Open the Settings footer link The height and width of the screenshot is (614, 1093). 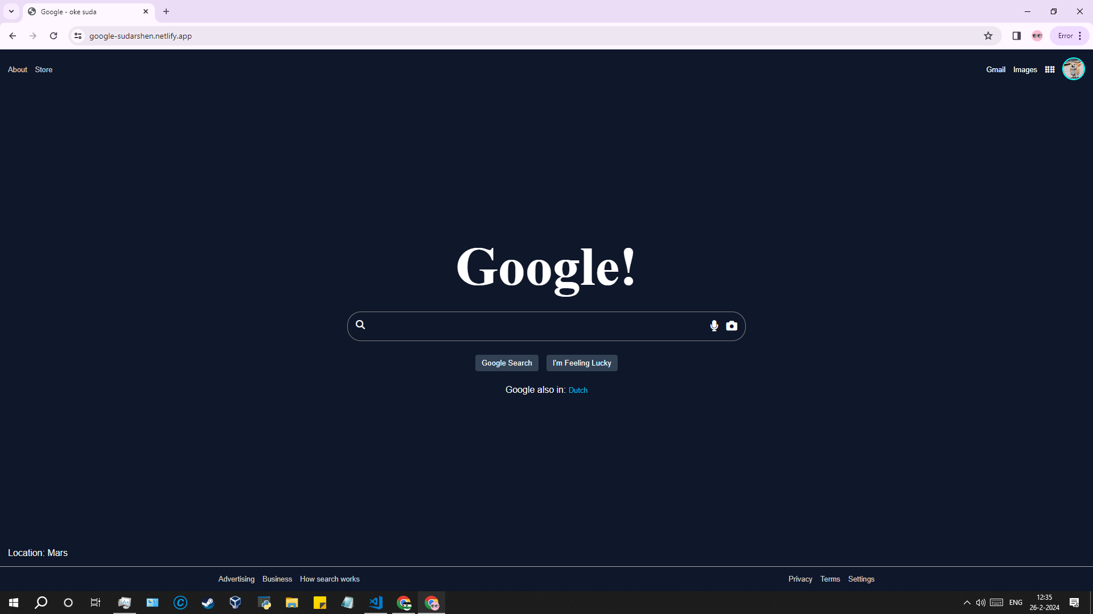[x=861, y=579]
